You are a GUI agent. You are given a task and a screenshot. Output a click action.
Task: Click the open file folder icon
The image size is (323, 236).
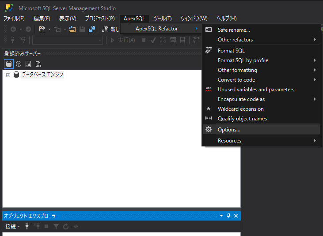tap(72, 29)
